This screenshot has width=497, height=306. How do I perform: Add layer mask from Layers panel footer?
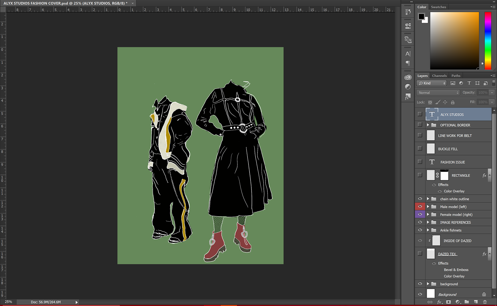point(449,302)
